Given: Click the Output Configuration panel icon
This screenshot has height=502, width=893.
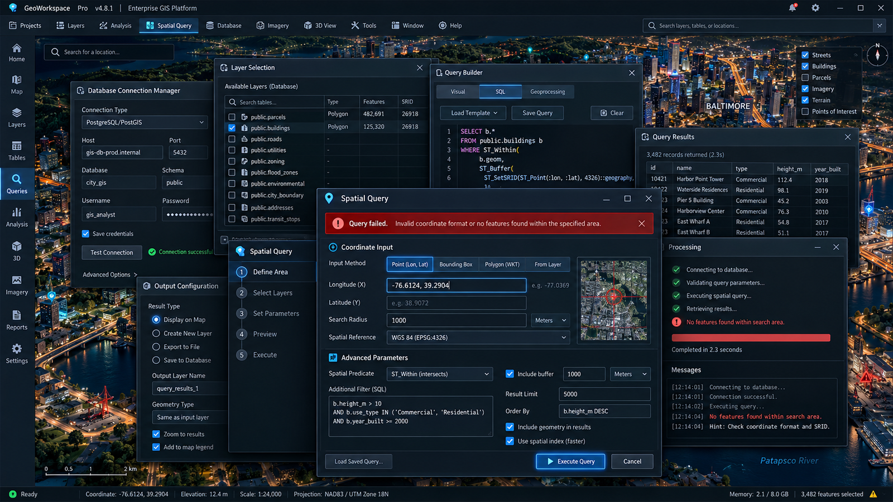Looking at the screenshot, I should [147, 286].
